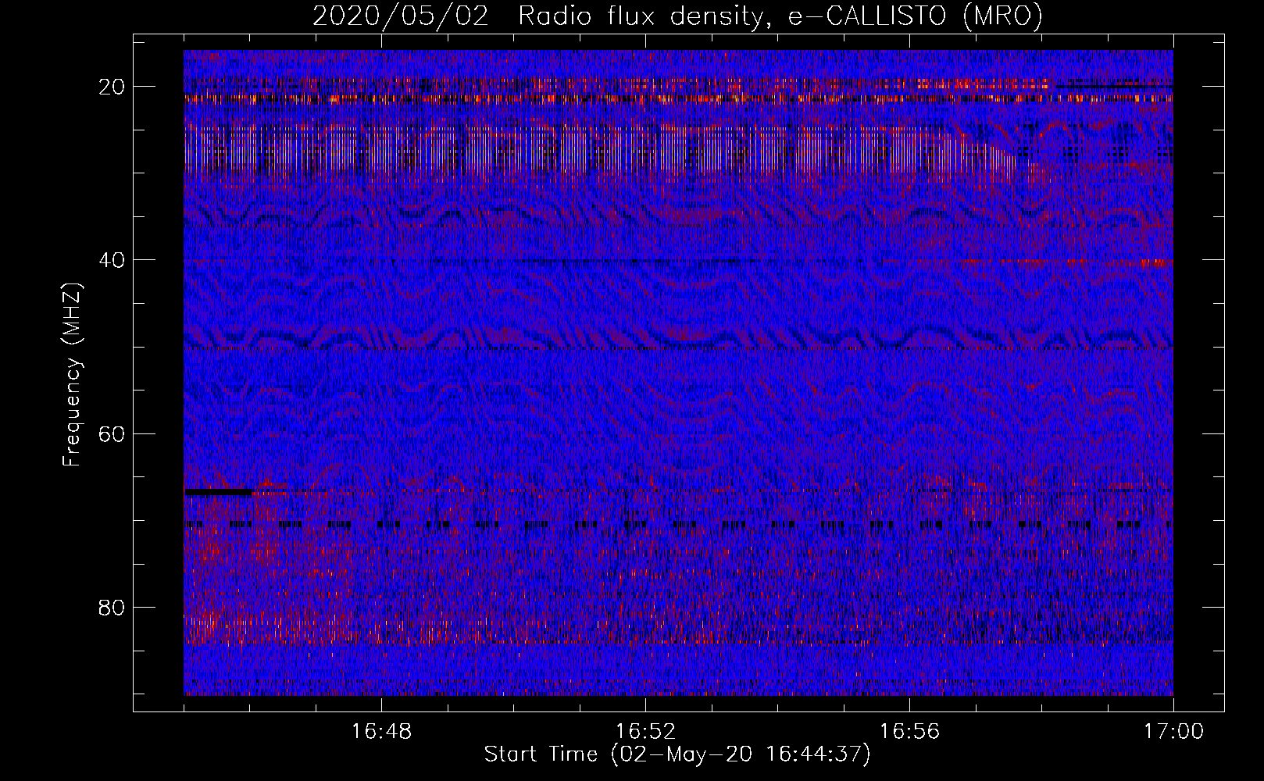Click the '40' frequency tick label
1264x781 pixels.
click(x=112, y=260)
